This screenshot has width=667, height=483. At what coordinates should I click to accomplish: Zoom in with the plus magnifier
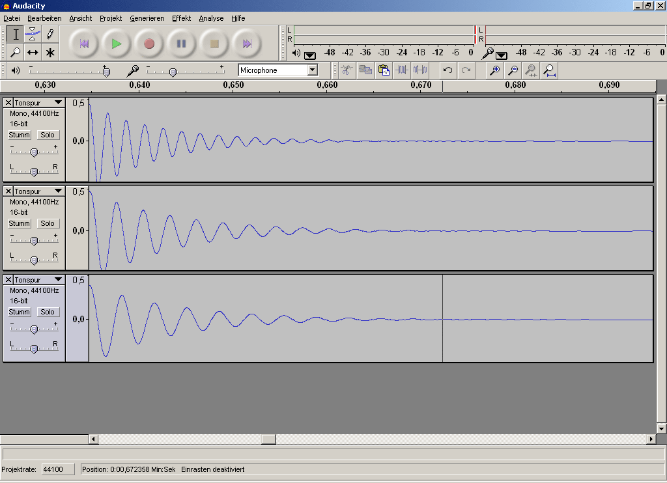(x=495, y=70)
